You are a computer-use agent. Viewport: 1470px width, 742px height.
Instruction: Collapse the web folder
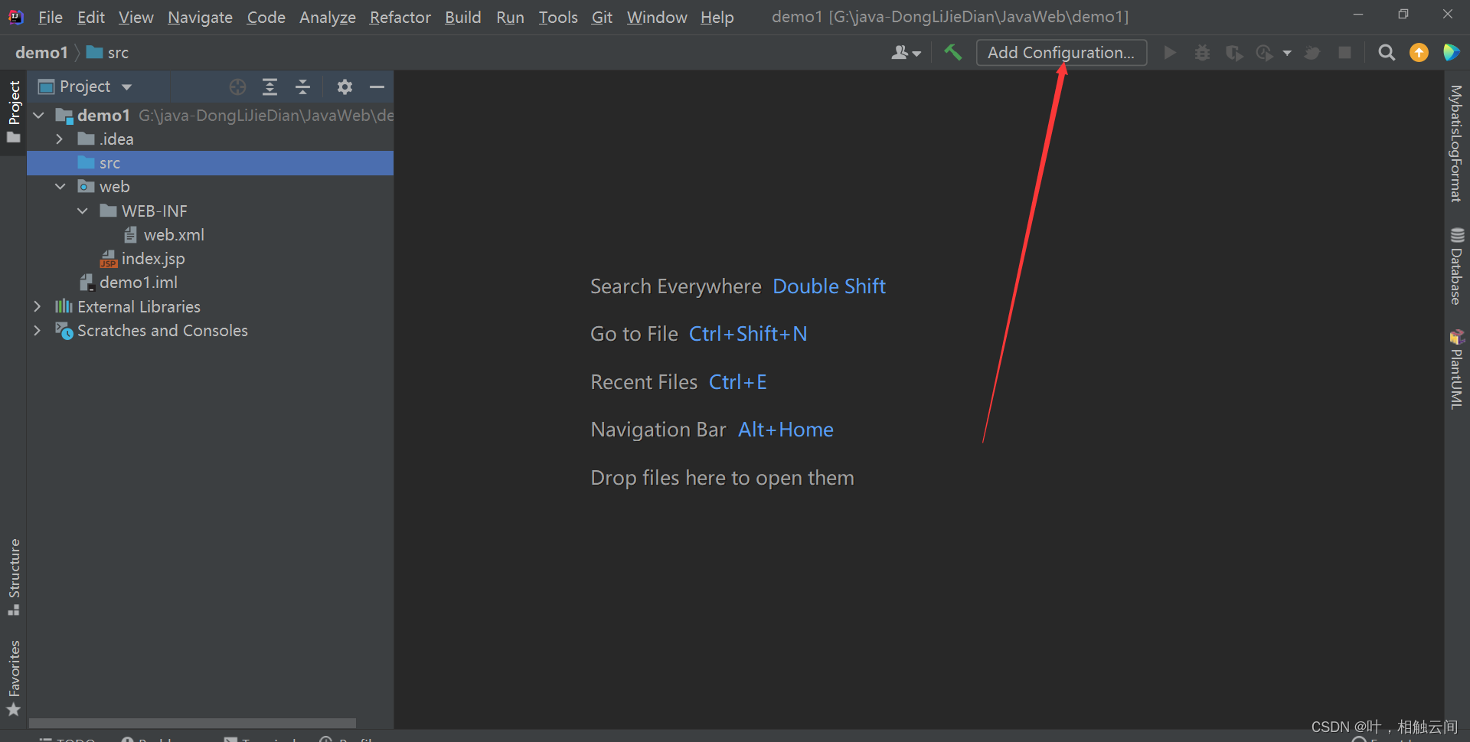(60, 187)
